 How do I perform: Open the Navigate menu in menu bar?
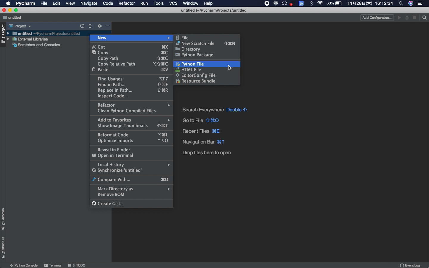89,3
